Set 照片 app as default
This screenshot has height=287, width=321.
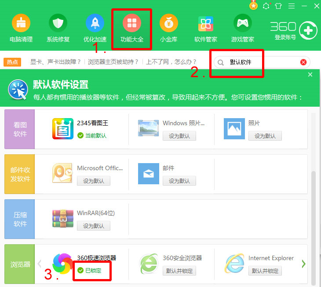coord(265,136)
